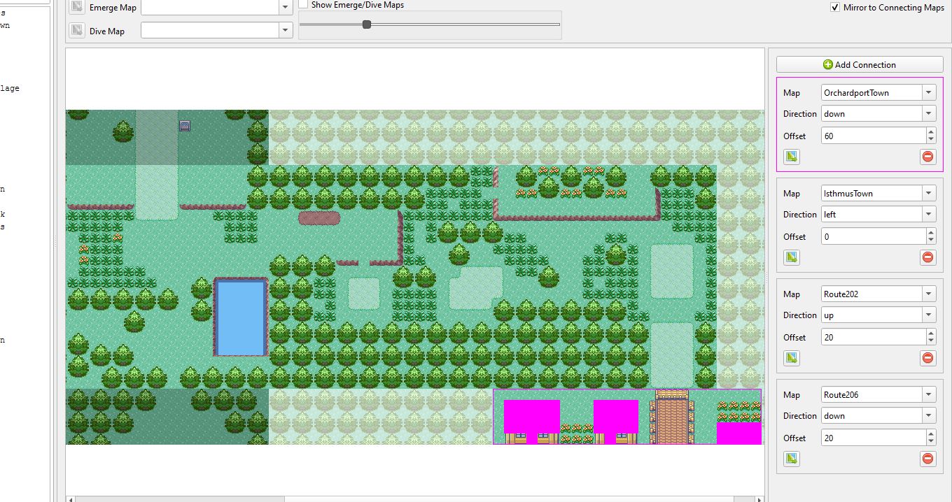
Task: Toggle Mirror to Connecting Maps checkbox
Action: [835, 7]
